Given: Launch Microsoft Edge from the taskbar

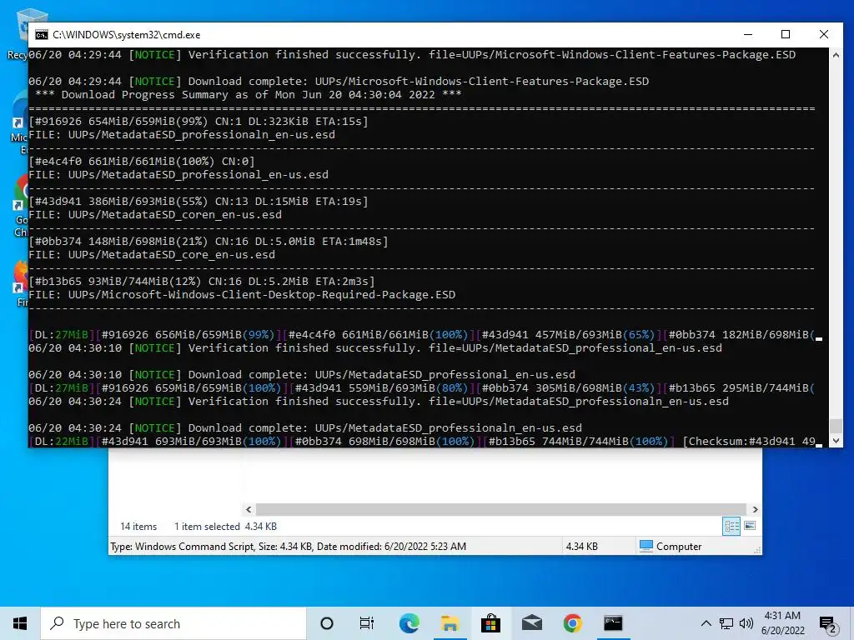Looking at the screenshot, I should (409, 623).
